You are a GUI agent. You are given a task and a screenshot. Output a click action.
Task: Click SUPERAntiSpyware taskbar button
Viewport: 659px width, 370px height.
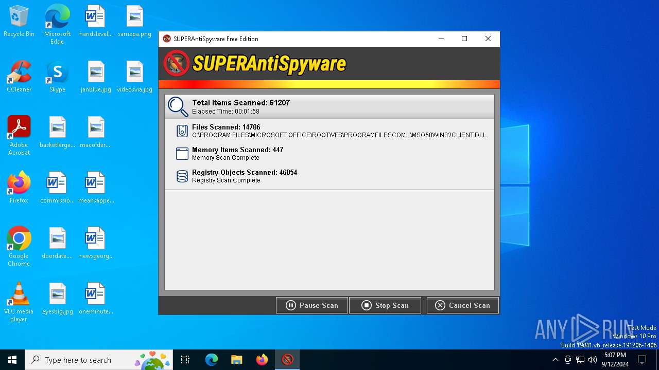pyautogui.click(x=287, y=360)
